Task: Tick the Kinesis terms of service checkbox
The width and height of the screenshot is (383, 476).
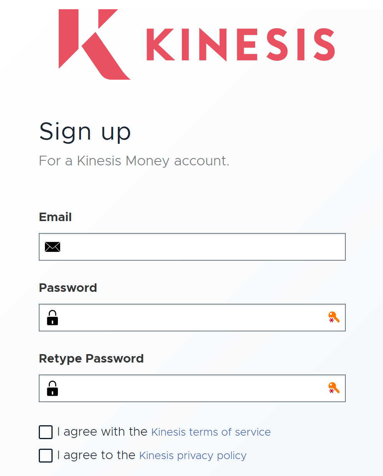Action: pos(46,432)
